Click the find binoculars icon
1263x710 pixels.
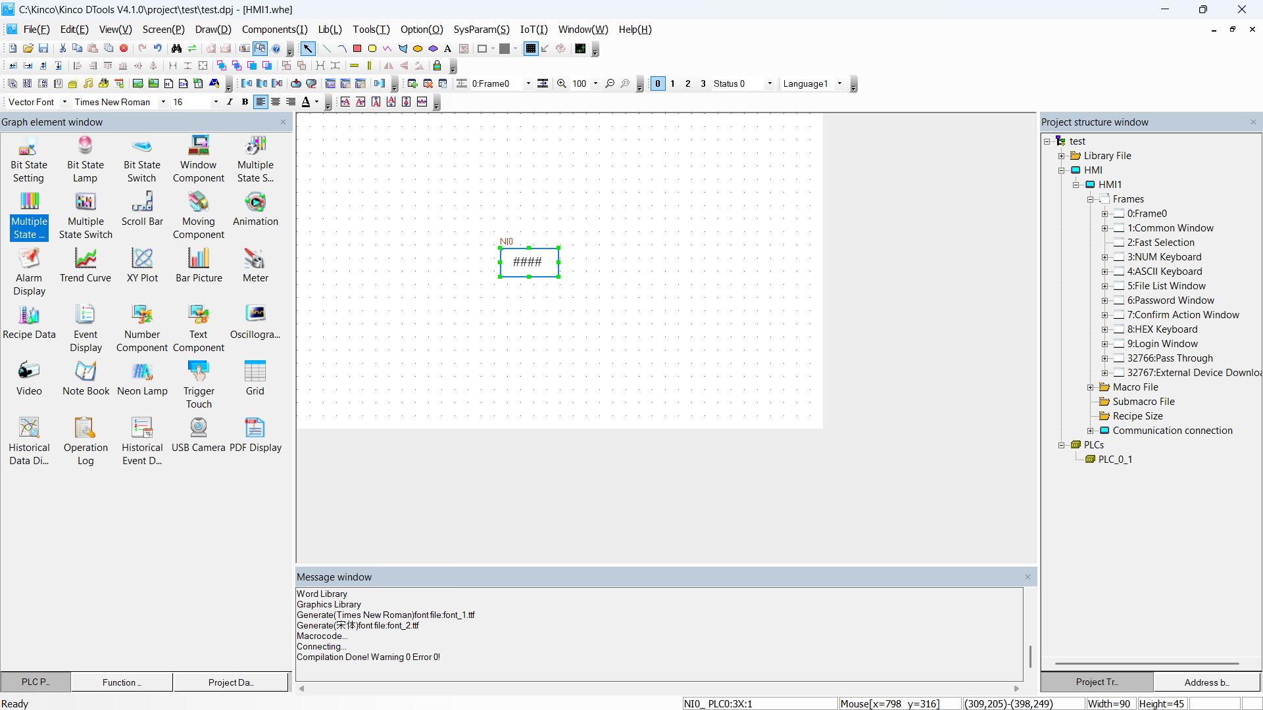coord(176,49)
